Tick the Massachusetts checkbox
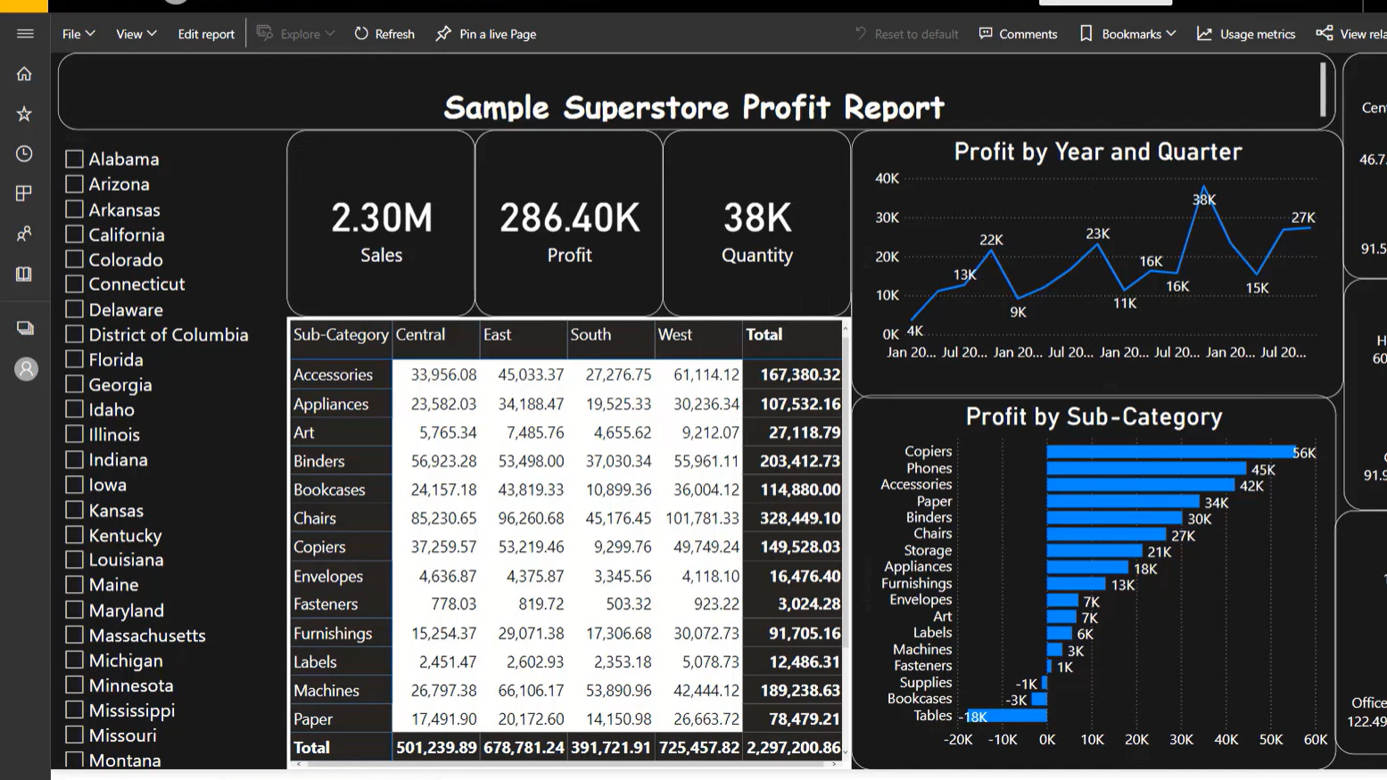This screenshot has width=1387, height=780. coord(74,635)
